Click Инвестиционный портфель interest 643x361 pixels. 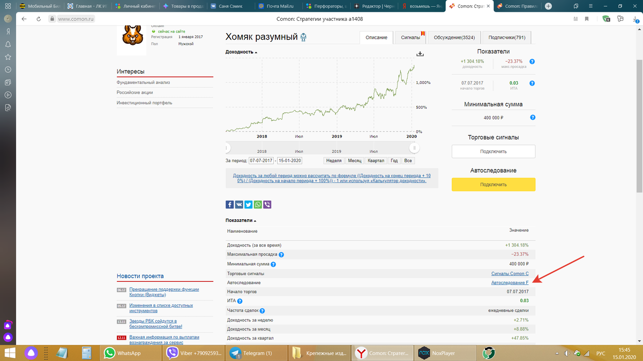click(144, 103)
